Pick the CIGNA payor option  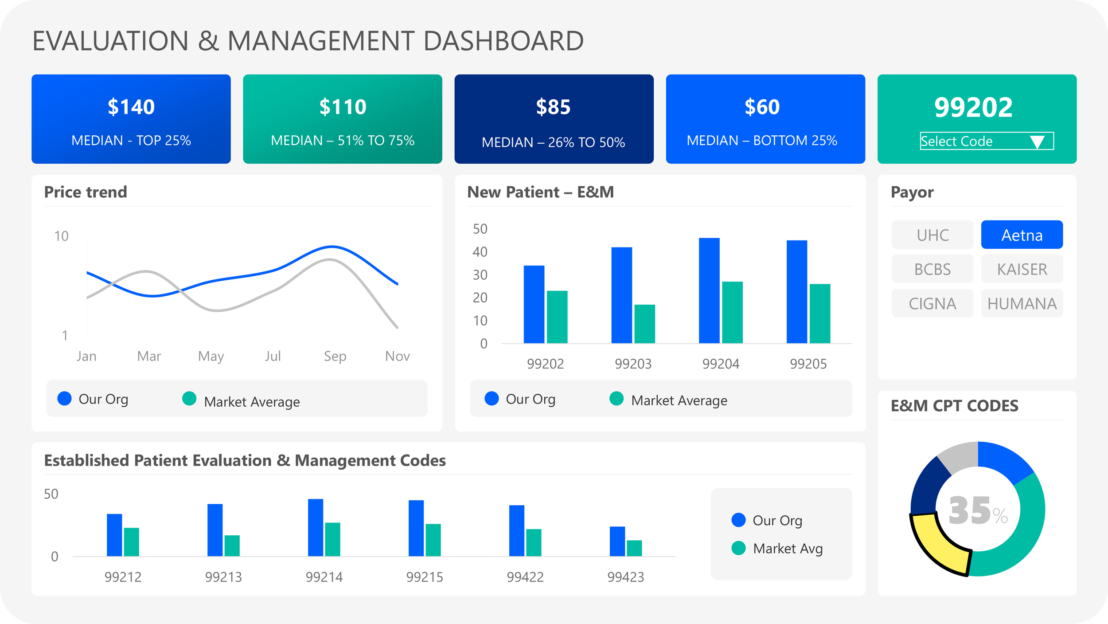click(932, 303)
